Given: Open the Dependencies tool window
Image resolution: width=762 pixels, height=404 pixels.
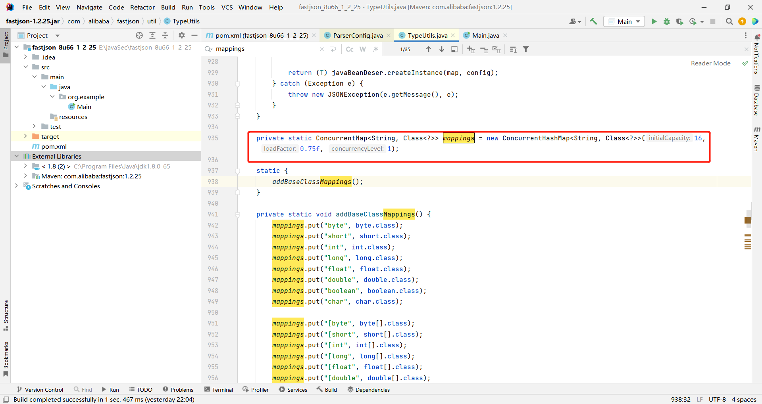Looking at the screenshot, I should [x=369, y=390].
